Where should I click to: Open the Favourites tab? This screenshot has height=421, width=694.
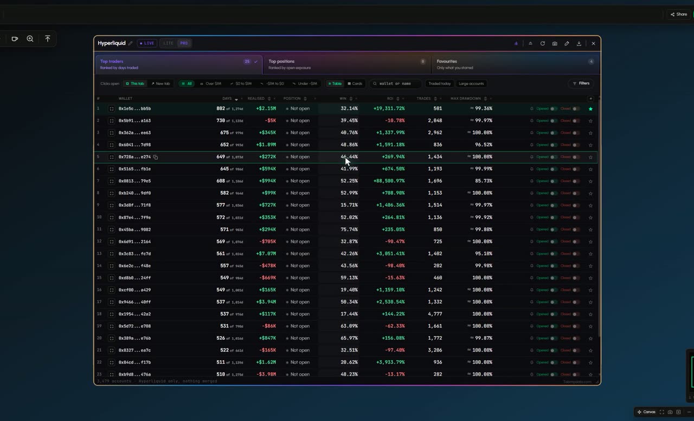click(516, 64)
